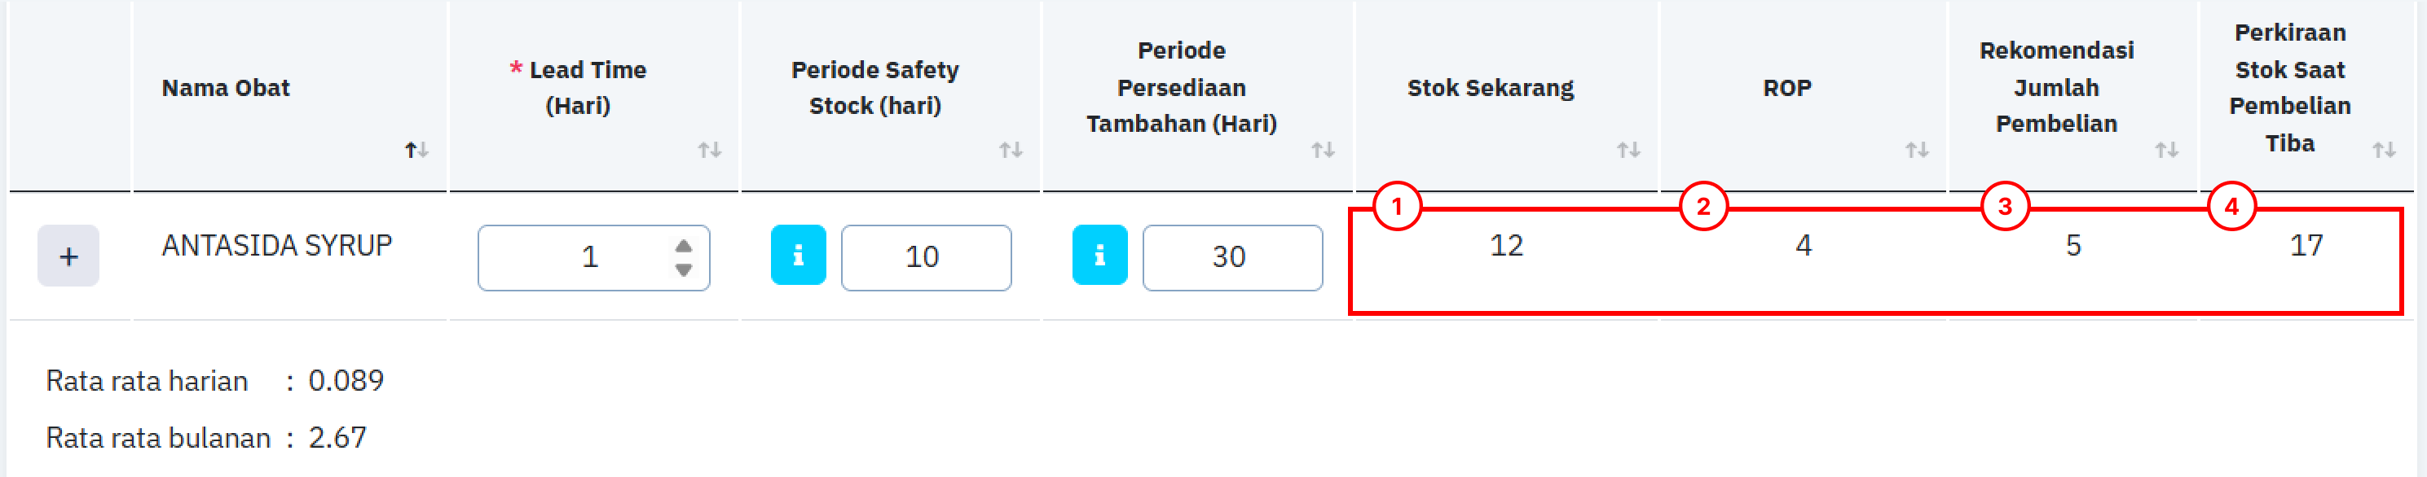Sort table by Nama Obat column

[x=416, y=150]
